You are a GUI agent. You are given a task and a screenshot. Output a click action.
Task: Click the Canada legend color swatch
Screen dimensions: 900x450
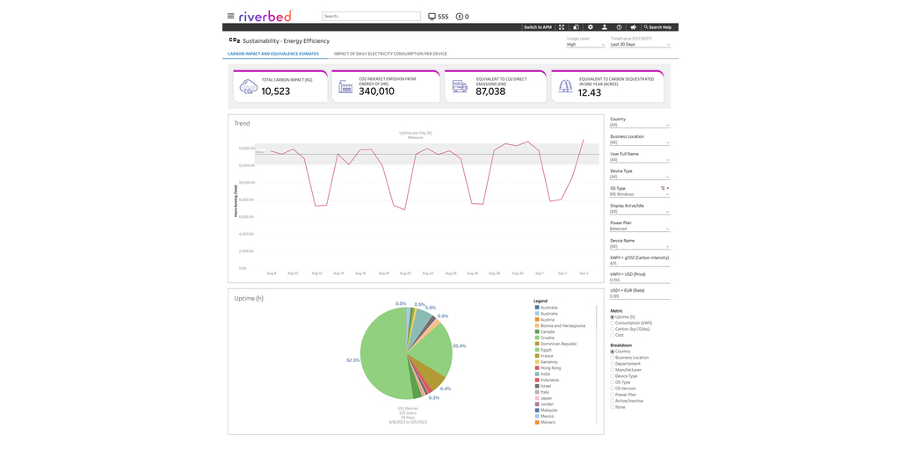click(x=537, y=331)
